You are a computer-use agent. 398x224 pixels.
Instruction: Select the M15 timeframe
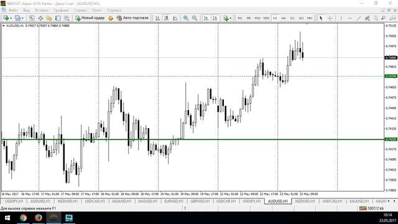[257, 18]
